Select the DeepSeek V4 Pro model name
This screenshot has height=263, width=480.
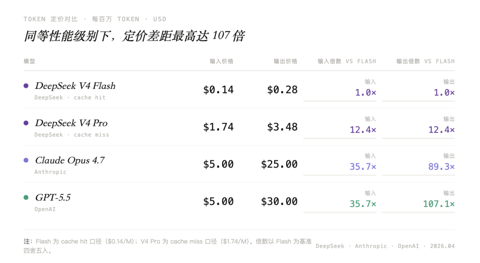point(71,123)
